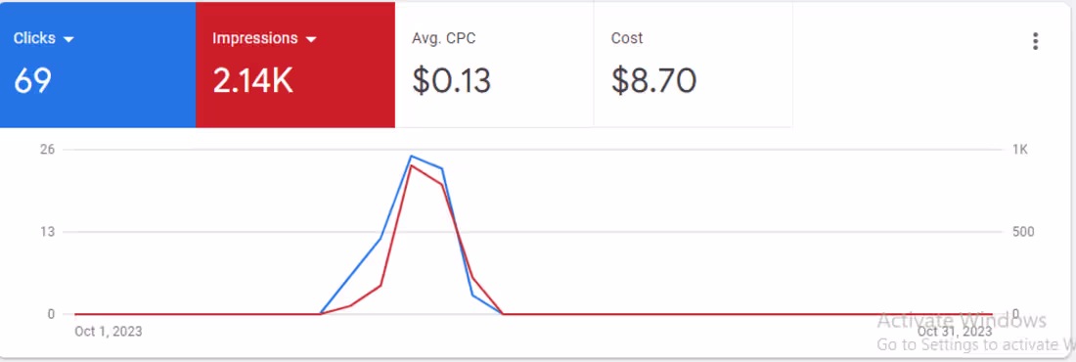Select the Avg. CPC metric card label
The height and width of the screenshot is (362, 1076).
[x=444, y=38]
